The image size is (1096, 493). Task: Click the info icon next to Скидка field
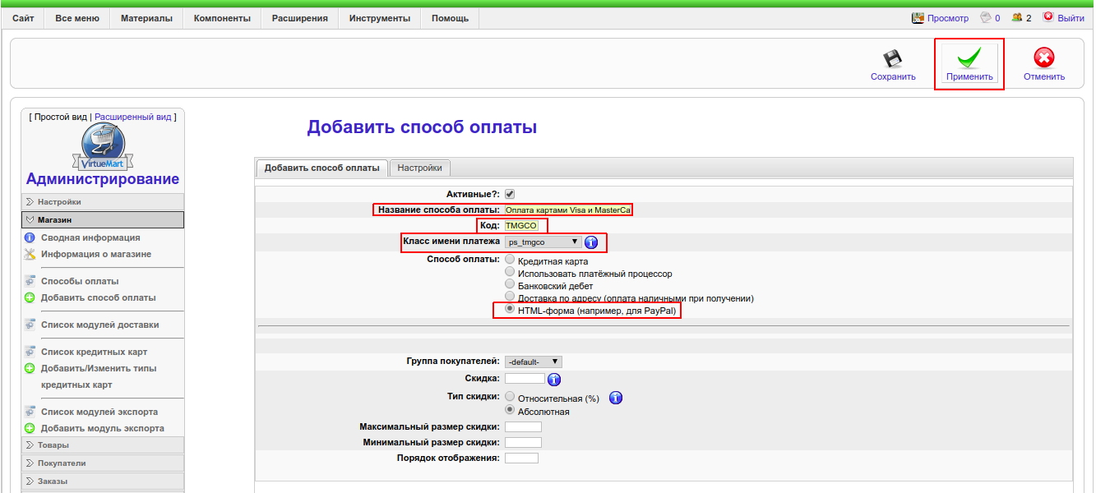coord(554,379)
